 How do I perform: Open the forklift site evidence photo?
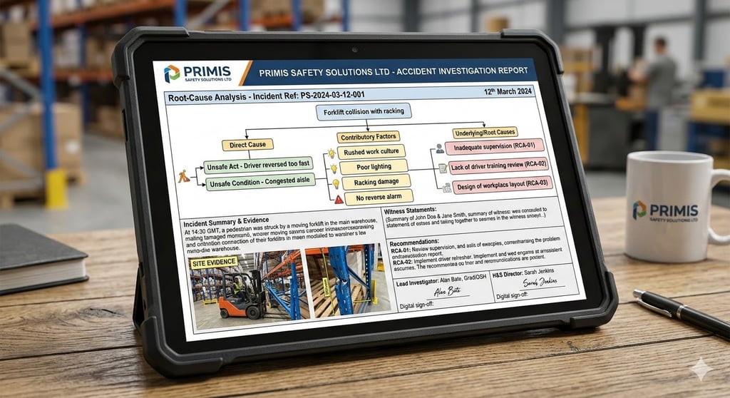pos(247,288)
